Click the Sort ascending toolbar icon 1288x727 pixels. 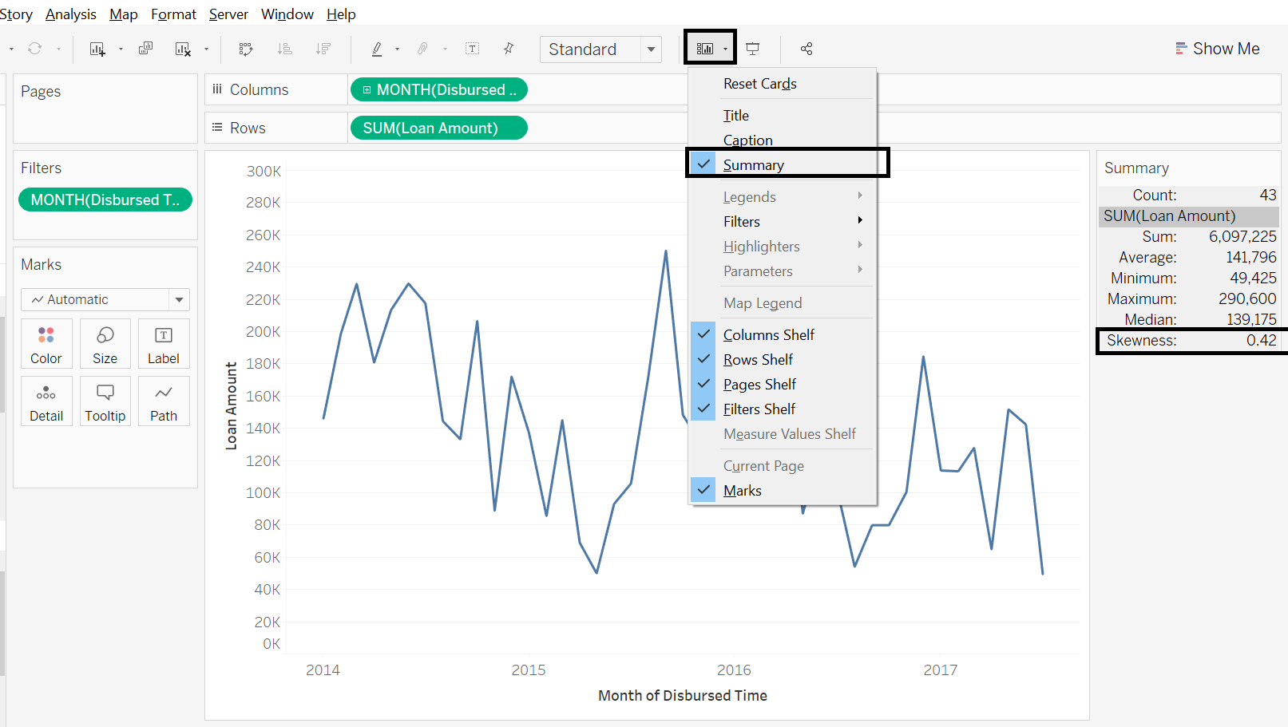tap(284, 49)
